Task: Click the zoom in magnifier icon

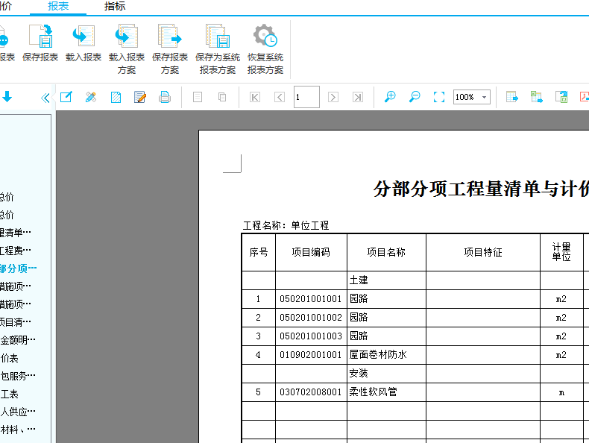Action: coord(390,96)
